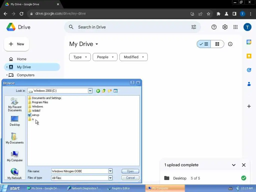Image resolution: width=256 pixels, height=192 pixels.
Task: Get add-ons plus in side panel
Action: point(249,106)
